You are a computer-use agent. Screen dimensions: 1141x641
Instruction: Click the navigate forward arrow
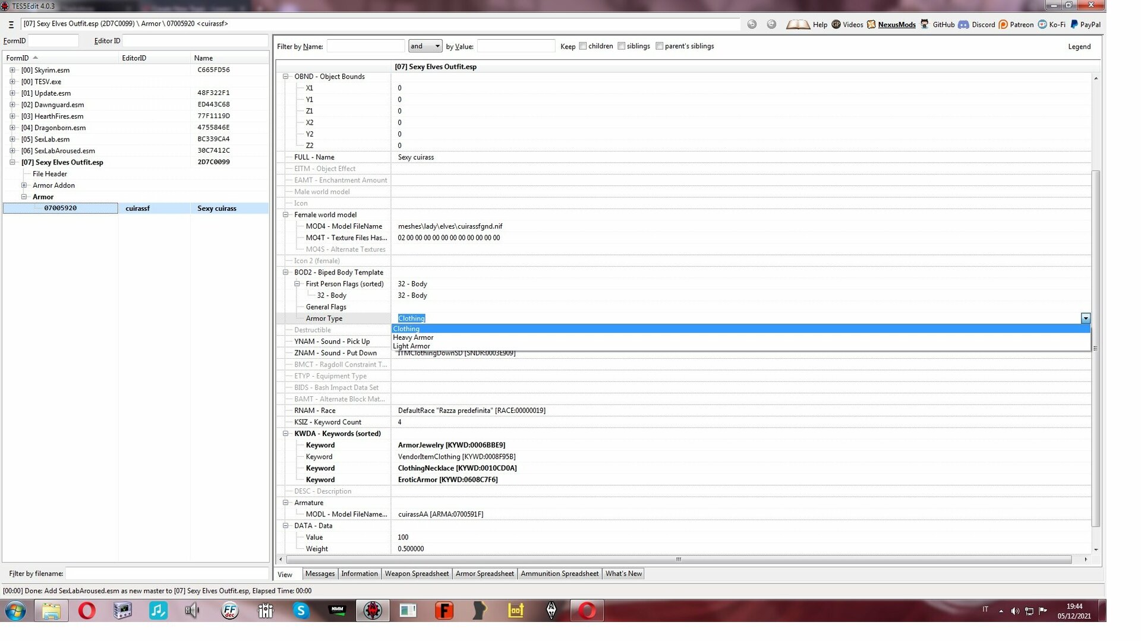pyautogui.click(x=771, y=24)
